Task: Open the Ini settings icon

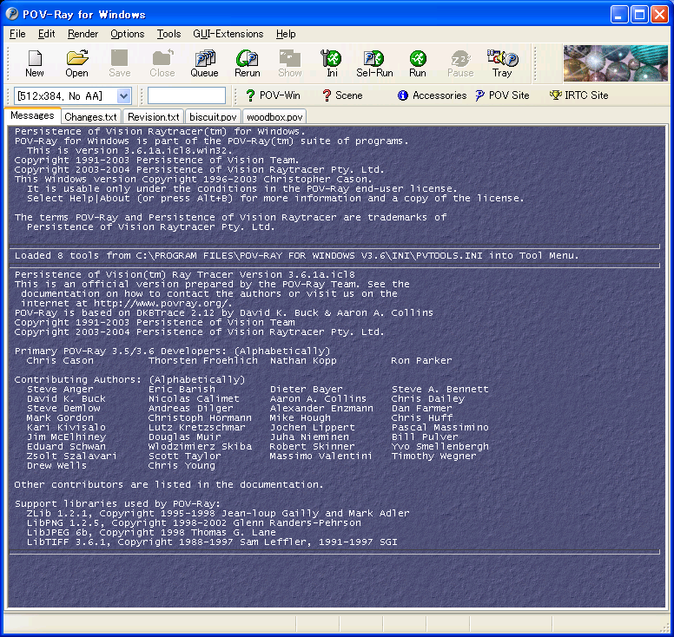Action: [332, 63]
